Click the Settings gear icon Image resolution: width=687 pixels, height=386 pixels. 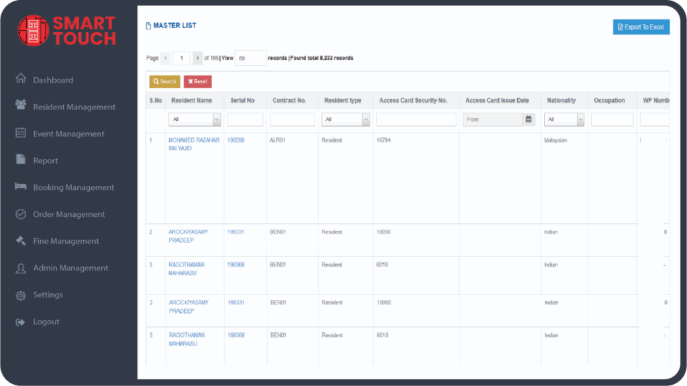point(21,295)
